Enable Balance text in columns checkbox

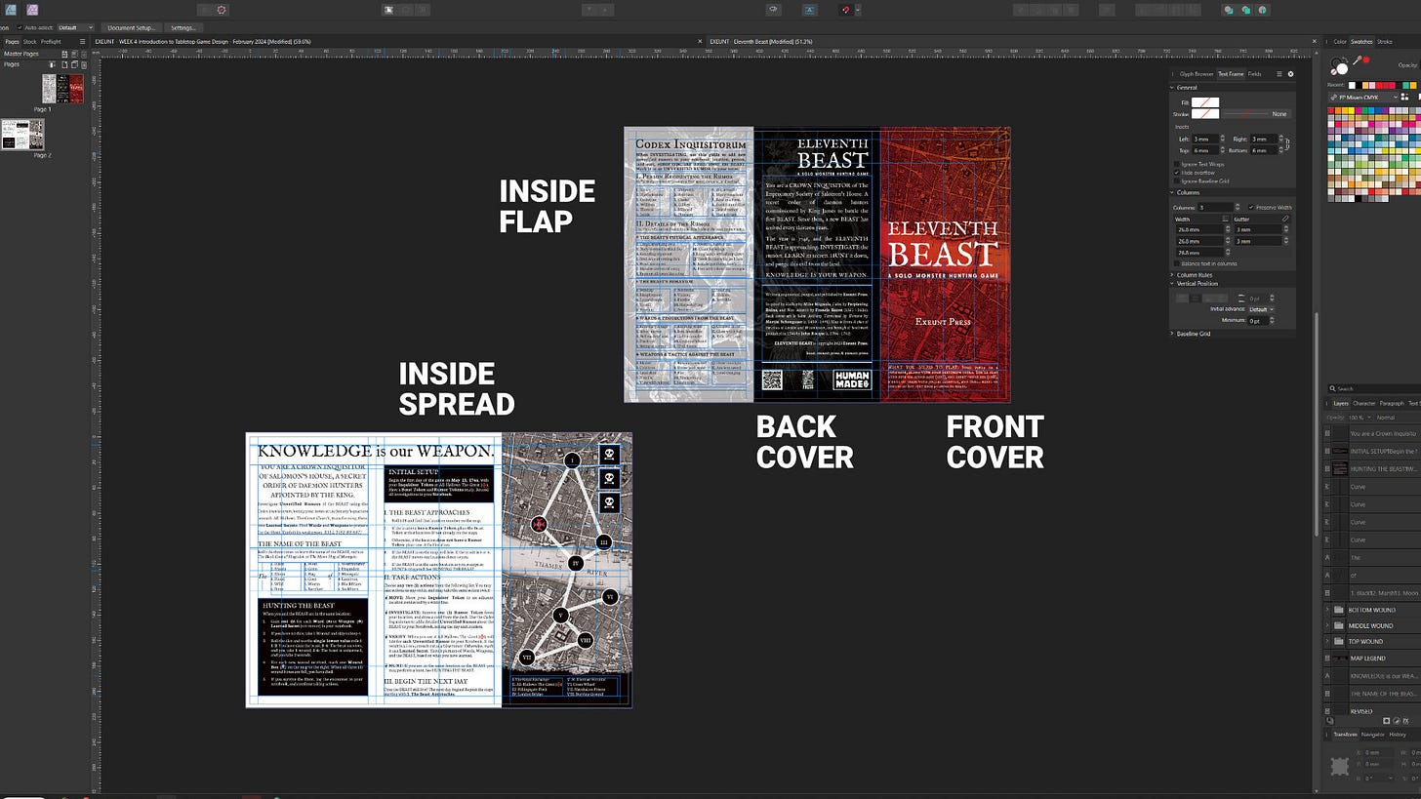[x=1178, y=263]
